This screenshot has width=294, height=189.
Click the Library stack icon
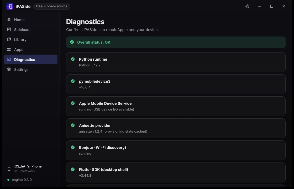click(x=9, y=39)
